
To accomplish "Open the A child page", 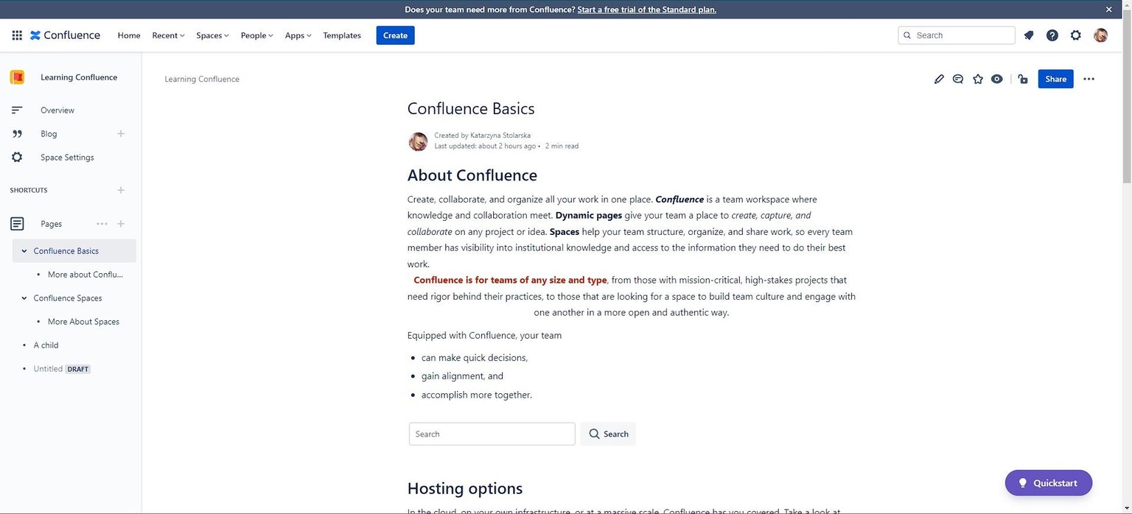I will (46, 345).
